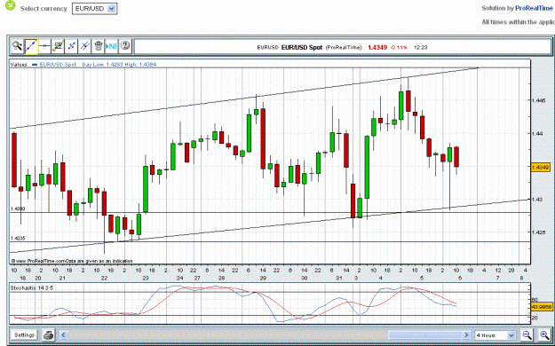Click the EUR/USD Spot title in header

[302, 47]
